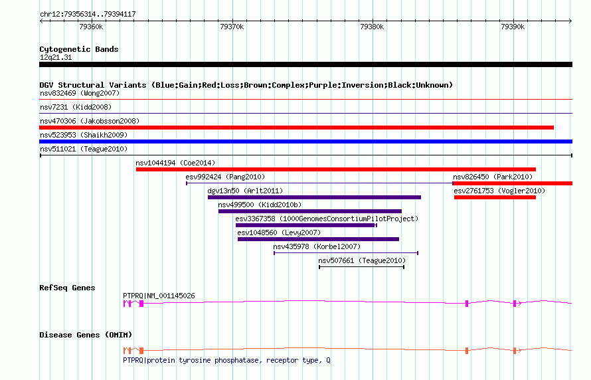This screenshot has width=591, height=380.
Task: Select the nsv1044194 (Coe2014) red bar
Action: (x=336, y=169)
